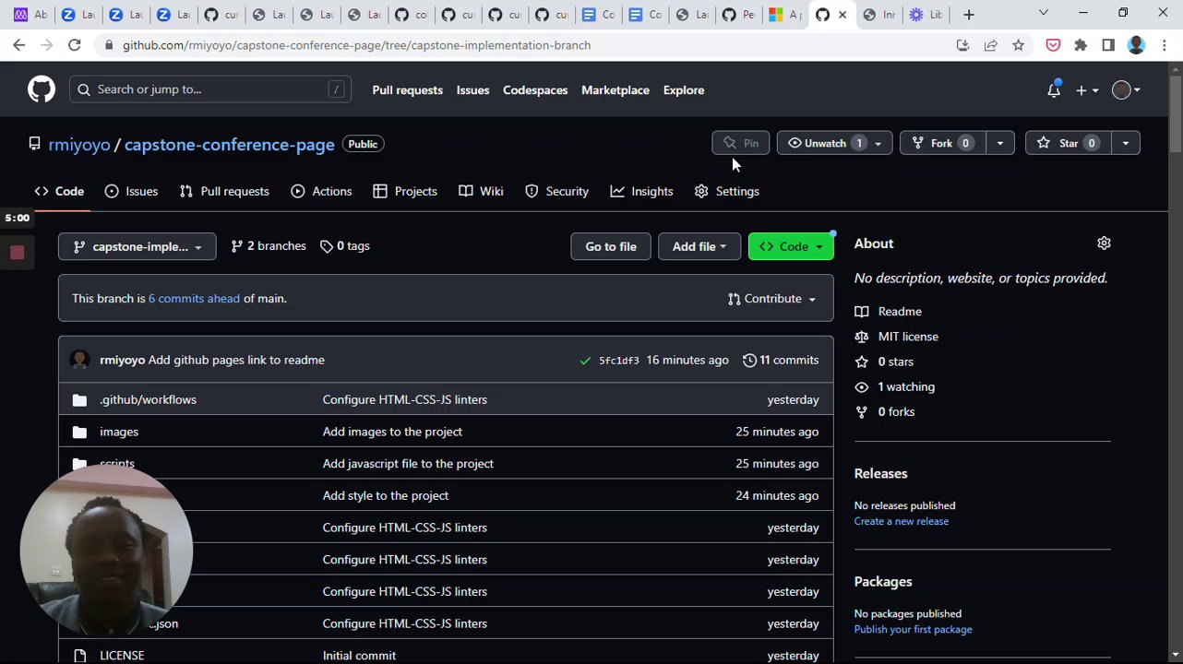The height and width of the screenshot is (664, 1183).
Task: Click the Go to file button
Action: [611, 246]
